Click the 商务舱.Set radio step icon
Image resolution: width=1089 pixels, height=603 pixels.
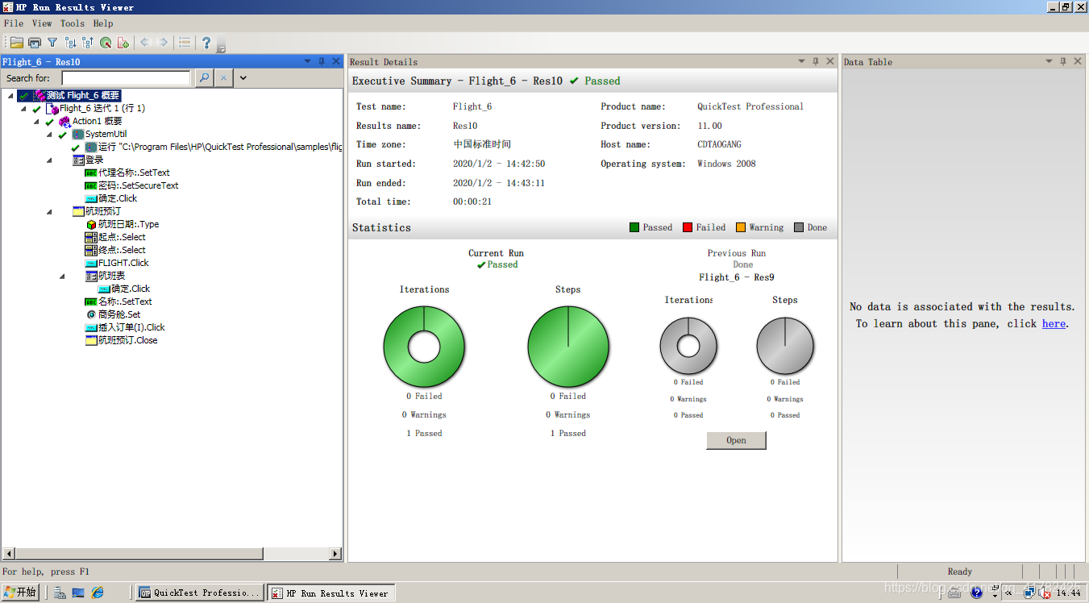click(x=91, y=314)
